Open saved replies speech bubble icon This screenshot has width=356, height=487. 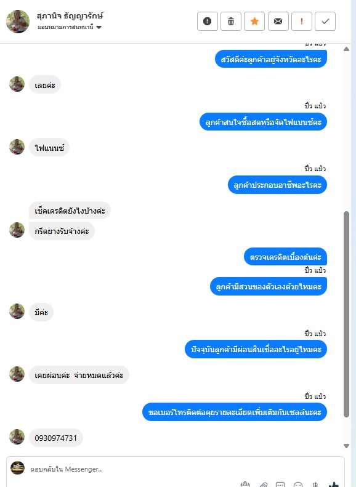[x=280, y=485]
